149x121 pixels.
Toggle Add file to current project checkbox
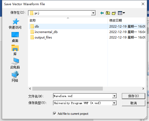tap(55, 113)
